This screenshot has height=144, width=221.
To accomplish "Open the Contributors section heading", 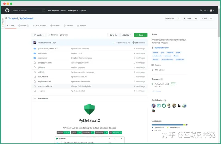I will (157, 100).
